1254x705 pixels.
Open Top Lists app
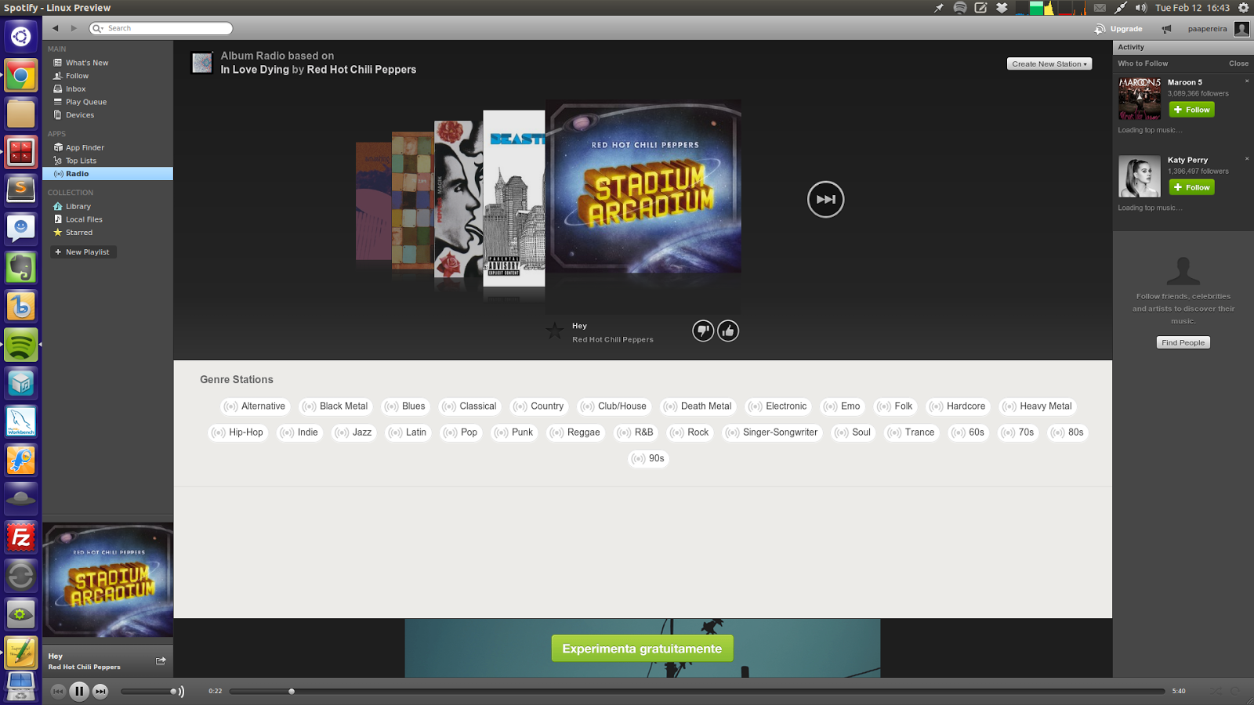[81, 161]
